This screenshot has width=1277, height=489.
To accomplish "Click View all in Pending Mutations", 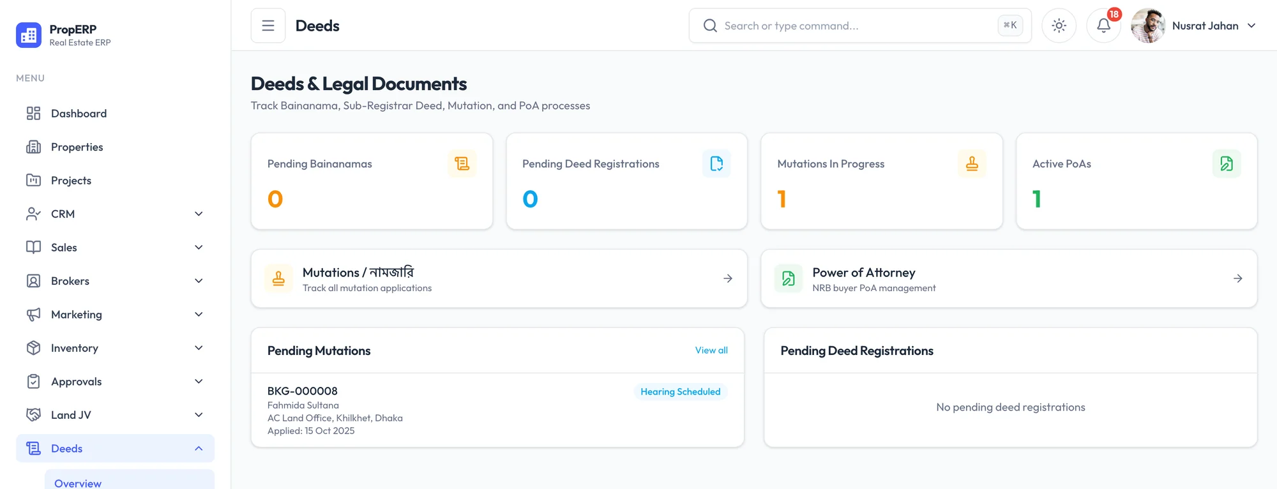I will [711, 350].
